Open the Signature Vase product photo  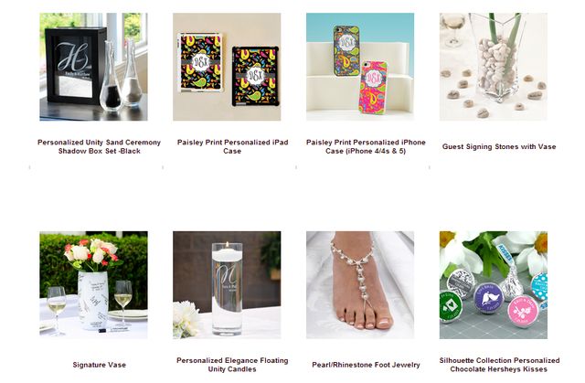click(93, 285)
